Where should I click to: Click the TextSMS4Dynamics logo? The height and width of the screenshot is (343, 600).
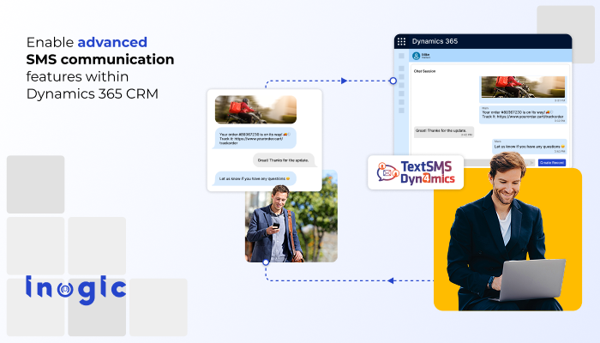(416, 172)
